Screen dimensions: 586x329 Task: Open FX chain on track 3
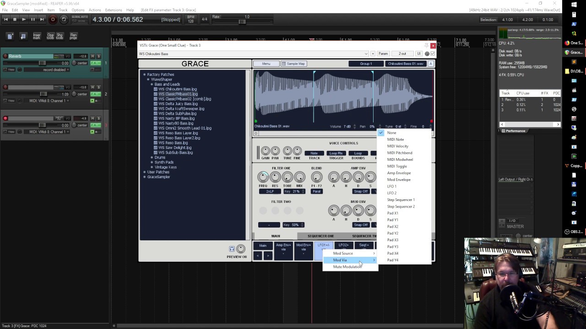[95, 125]
